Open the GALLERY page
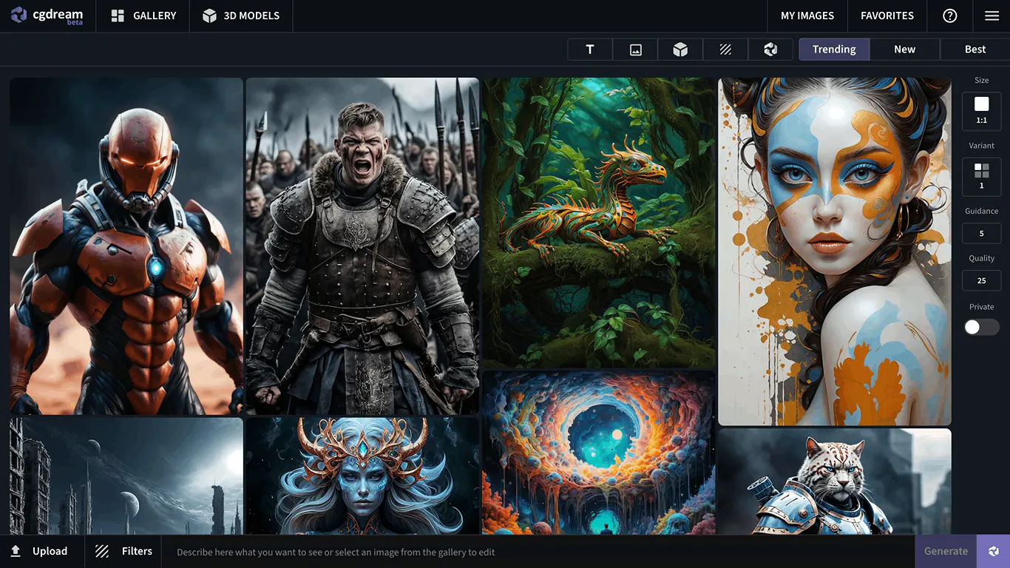The image size is (1010, 568). (142, 16)
